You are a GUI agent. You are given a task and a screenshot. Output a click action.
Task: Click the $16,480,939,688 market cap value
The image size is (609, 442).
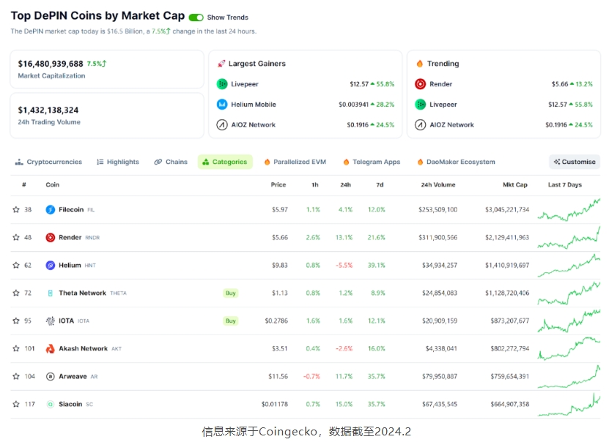(51, 64)
